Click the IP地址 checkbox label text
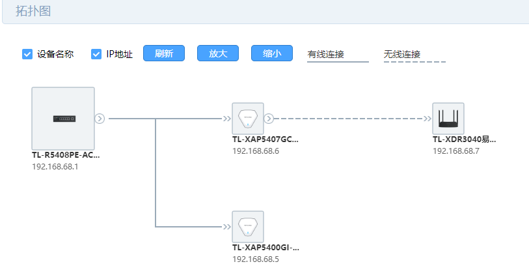529x277 pixels. click(x=120, y=54)
